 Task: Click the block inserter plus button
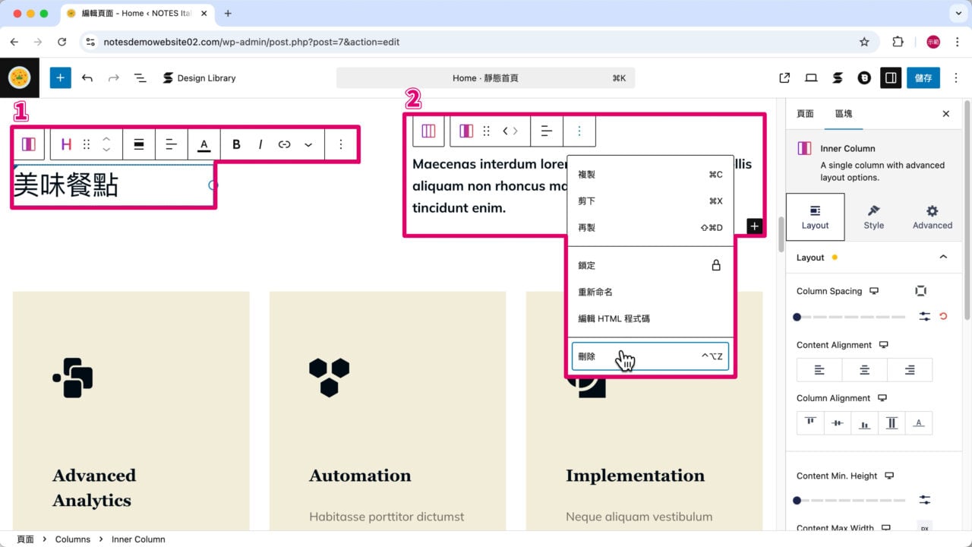60,77
